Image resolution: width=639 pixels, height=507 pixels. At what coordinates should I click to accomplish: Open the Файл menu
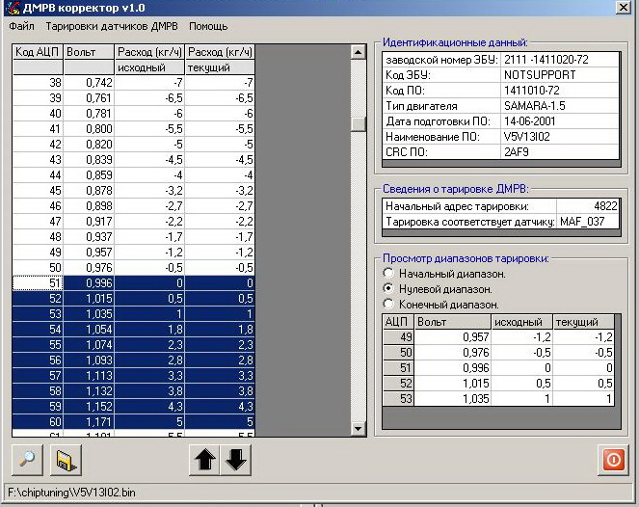coord(21,26)
